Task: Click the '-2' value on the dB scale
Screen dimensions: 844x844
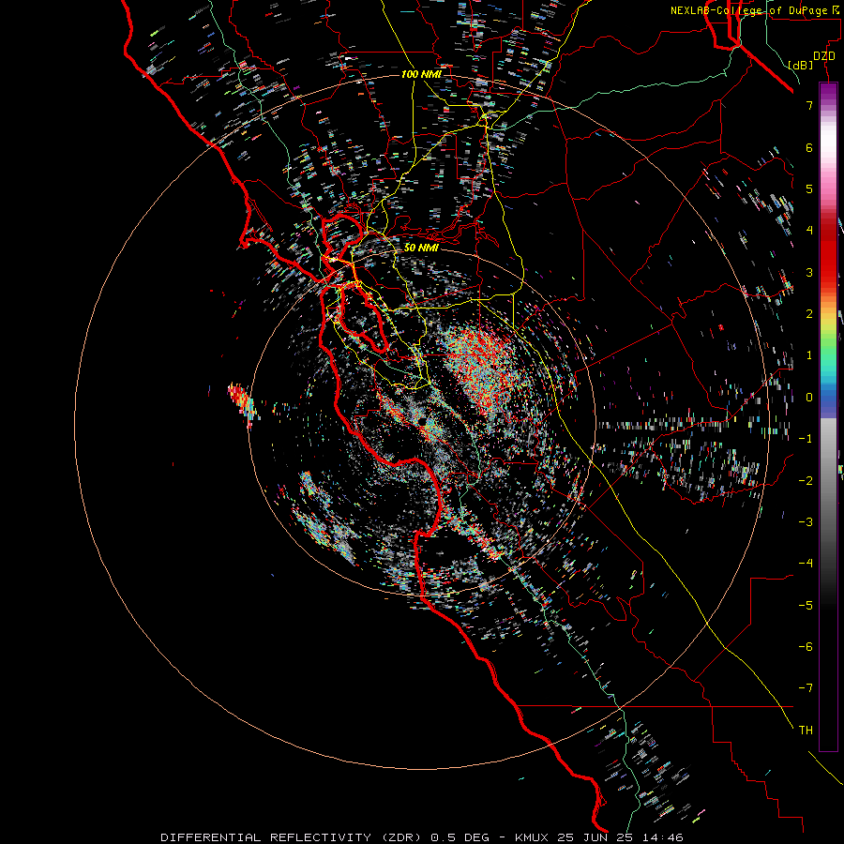Action: [x=806, y=481]
